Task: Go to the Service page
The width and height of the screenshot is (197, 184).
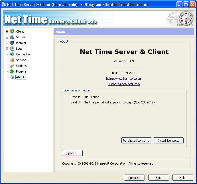Action: 21,60
